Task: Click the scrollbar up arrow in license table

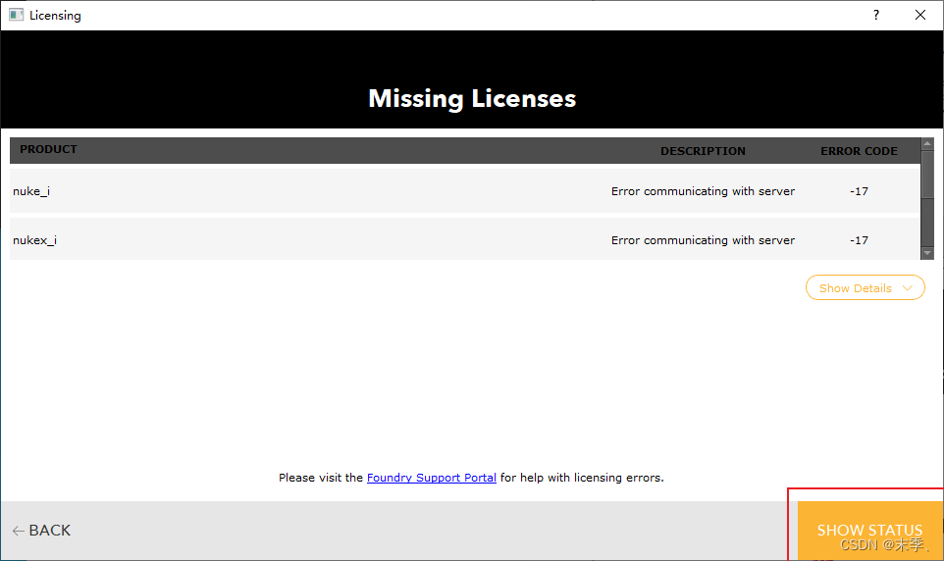Action: (x=927, y=144)
